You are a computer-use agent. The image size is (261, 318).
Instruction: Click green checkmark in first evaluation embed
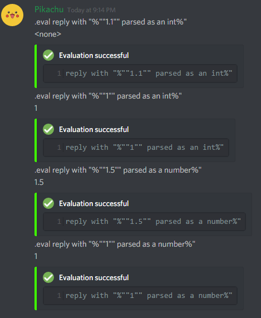(48, 55)
